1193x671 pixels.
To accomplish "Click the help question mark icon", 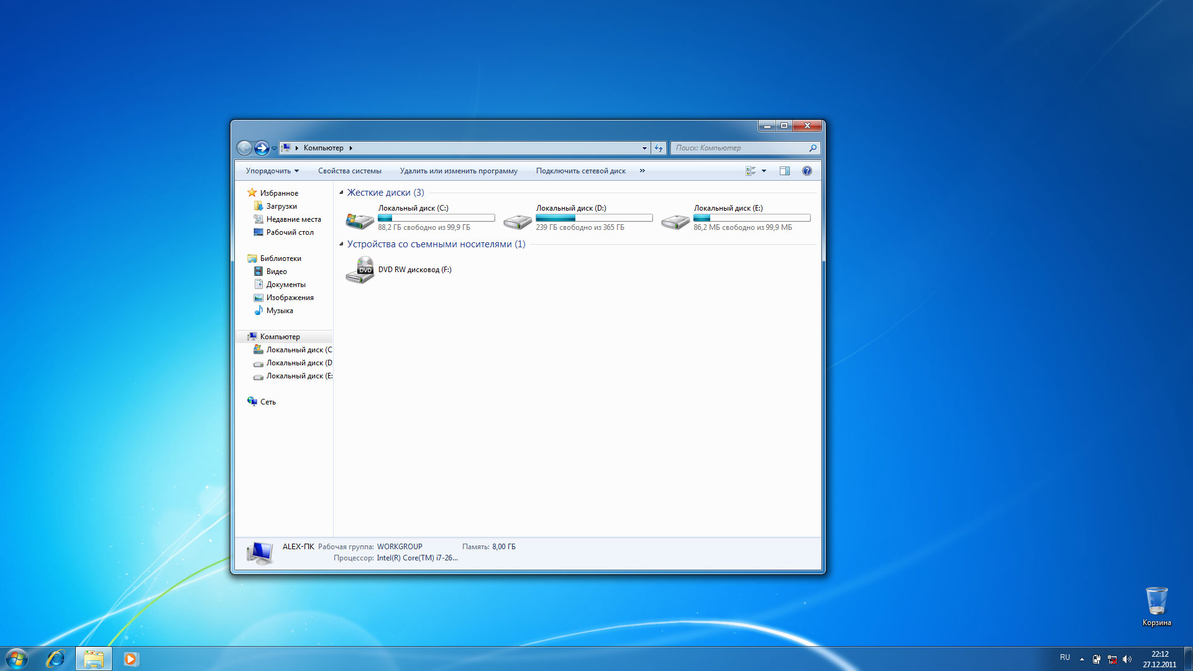I will point(807,171).
